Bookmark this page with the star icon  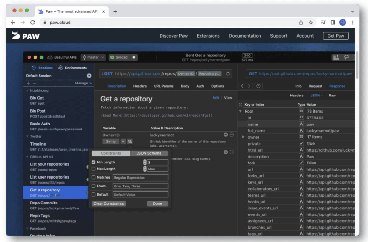311,22
